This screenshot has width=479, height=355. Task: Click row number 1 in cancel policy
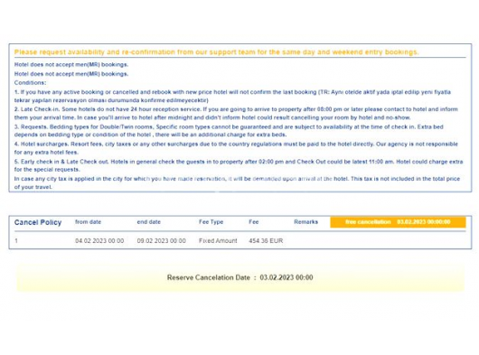point(16,241)
